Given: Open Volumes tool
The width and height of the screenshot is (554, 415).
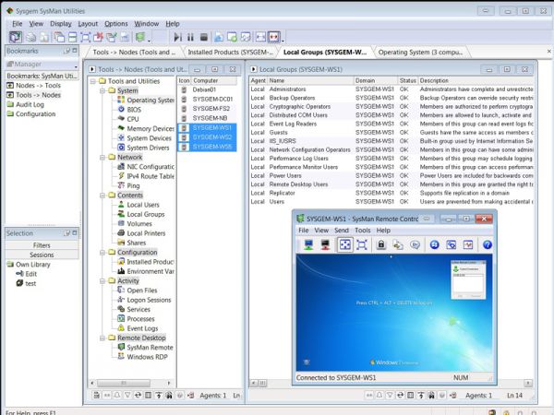Looking at the screenshot, I should click(x=139, y=224).
